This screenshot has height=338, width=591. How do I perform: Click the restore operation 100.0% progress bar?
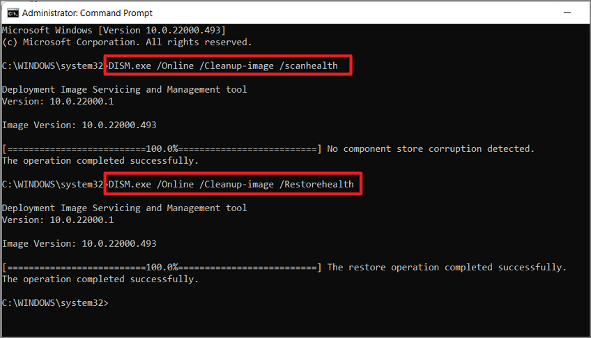[x=162, y=268]
